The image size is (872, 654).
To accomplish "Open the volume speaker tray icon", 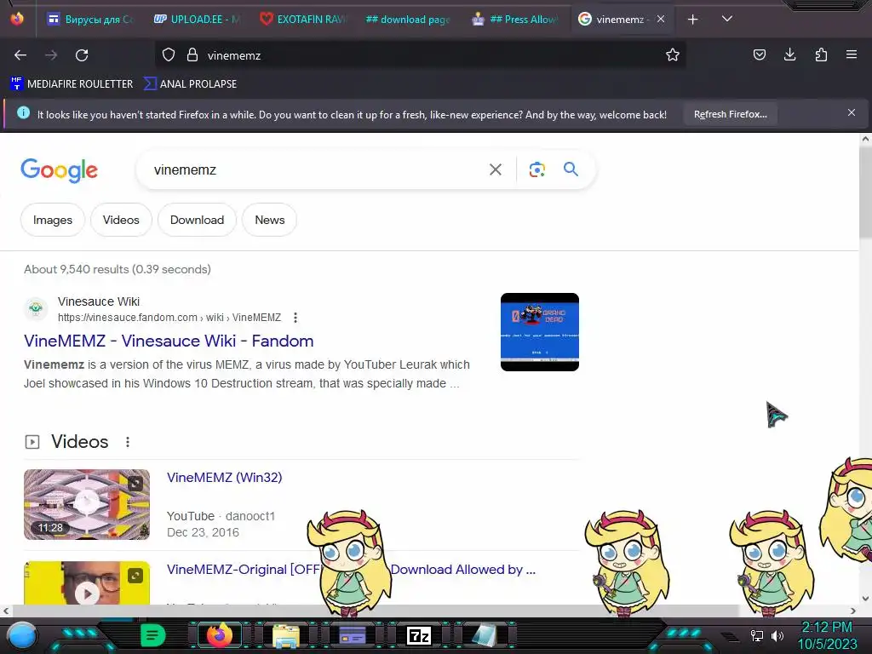I will [777, 635].
